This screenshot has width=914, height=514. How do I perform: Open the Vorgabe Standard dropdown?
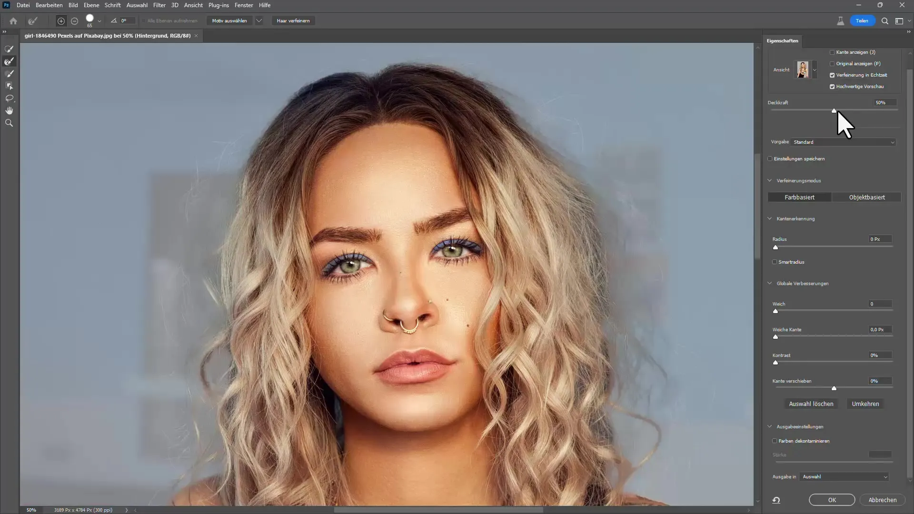tap(844, 142)
